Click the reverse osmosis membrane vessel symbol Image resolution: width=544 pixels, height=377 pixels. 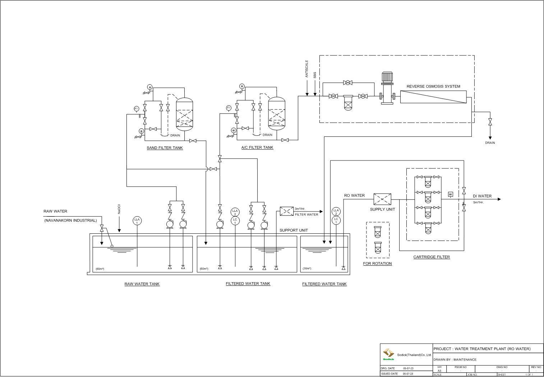point(433,97)
